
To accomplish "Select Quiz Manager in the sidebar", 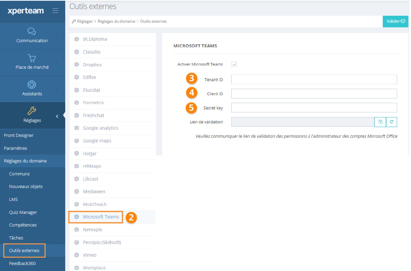I will pyautogui.click(x=23, y=212).
